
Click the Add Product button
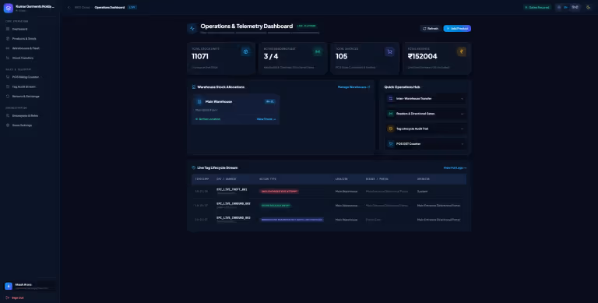coord(457,29)
